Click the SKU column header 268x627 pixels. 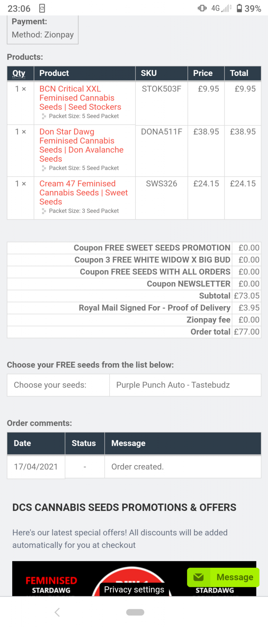[x=149, y=73]
